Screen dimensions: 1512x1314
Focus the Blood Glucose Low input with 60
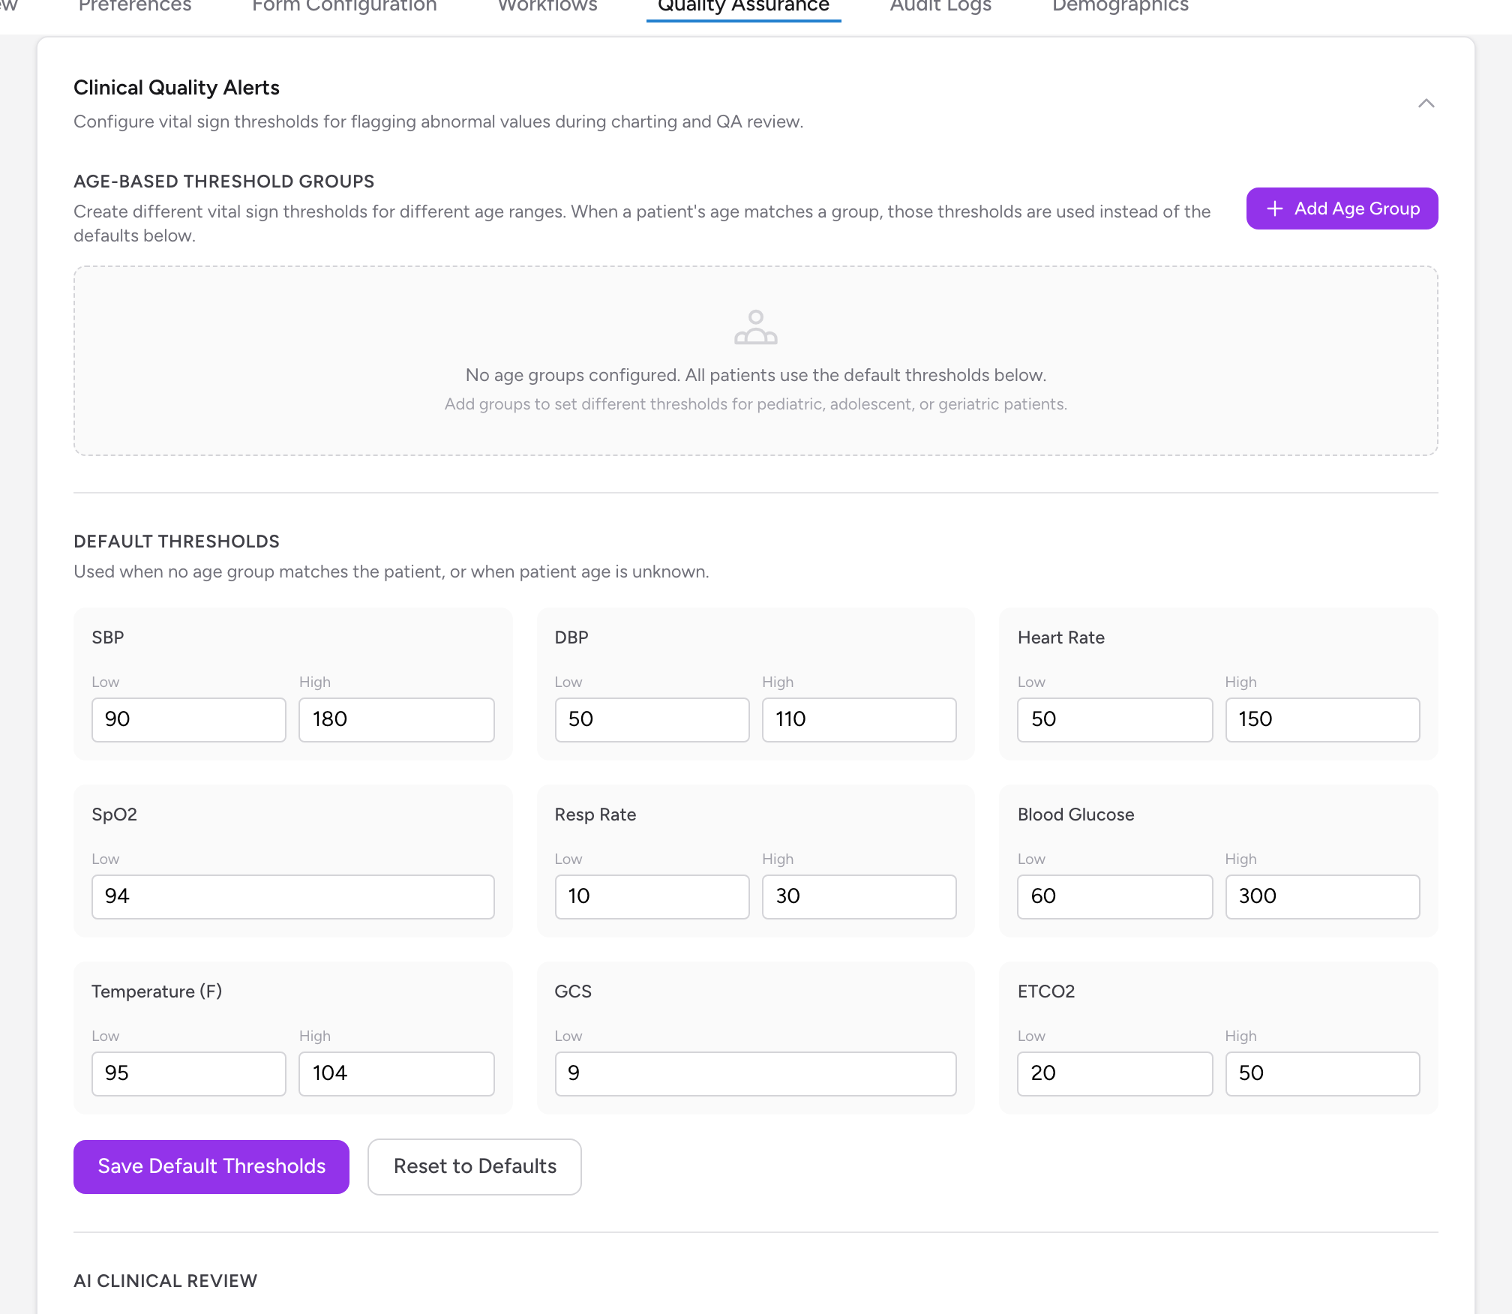[1115, 896]
